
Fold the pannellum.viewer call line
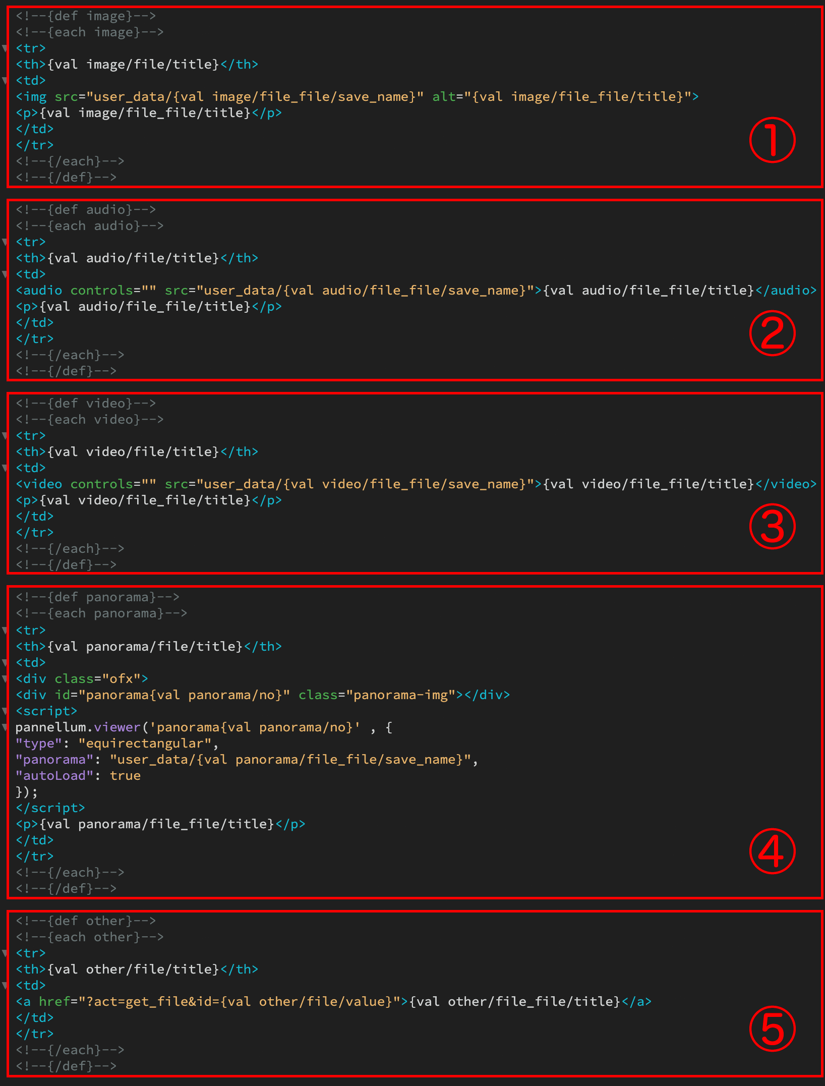(x=5, y=727)
